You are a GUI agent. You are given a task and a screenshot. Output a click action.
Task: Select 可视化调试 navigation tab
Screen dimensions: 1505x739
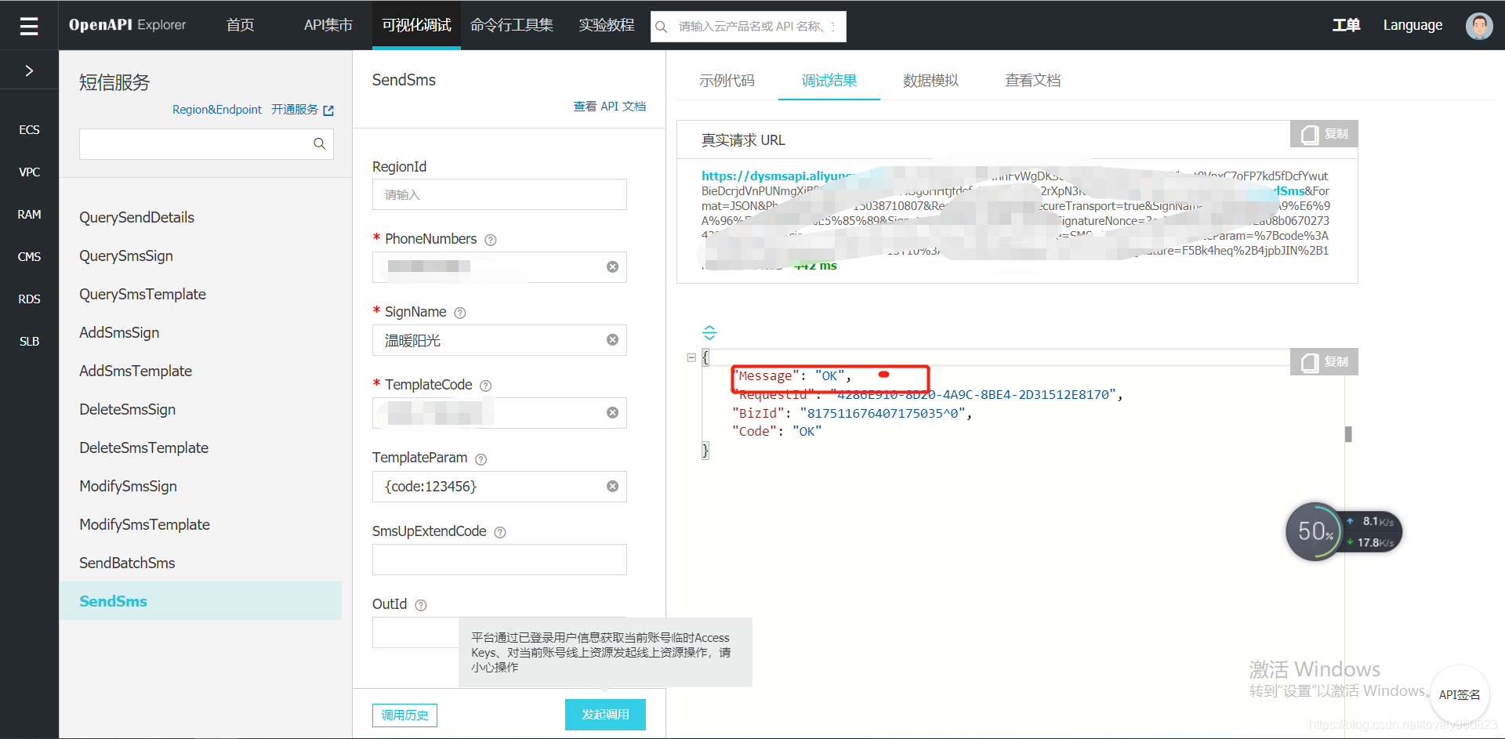click(x=416, y=25)
